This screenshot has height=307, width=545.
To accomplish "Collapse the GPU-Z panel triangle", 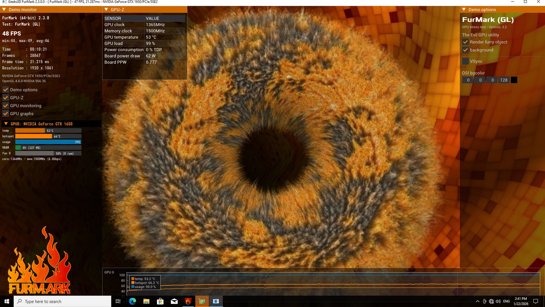I will pyautogui.click(x=106, y=9).
